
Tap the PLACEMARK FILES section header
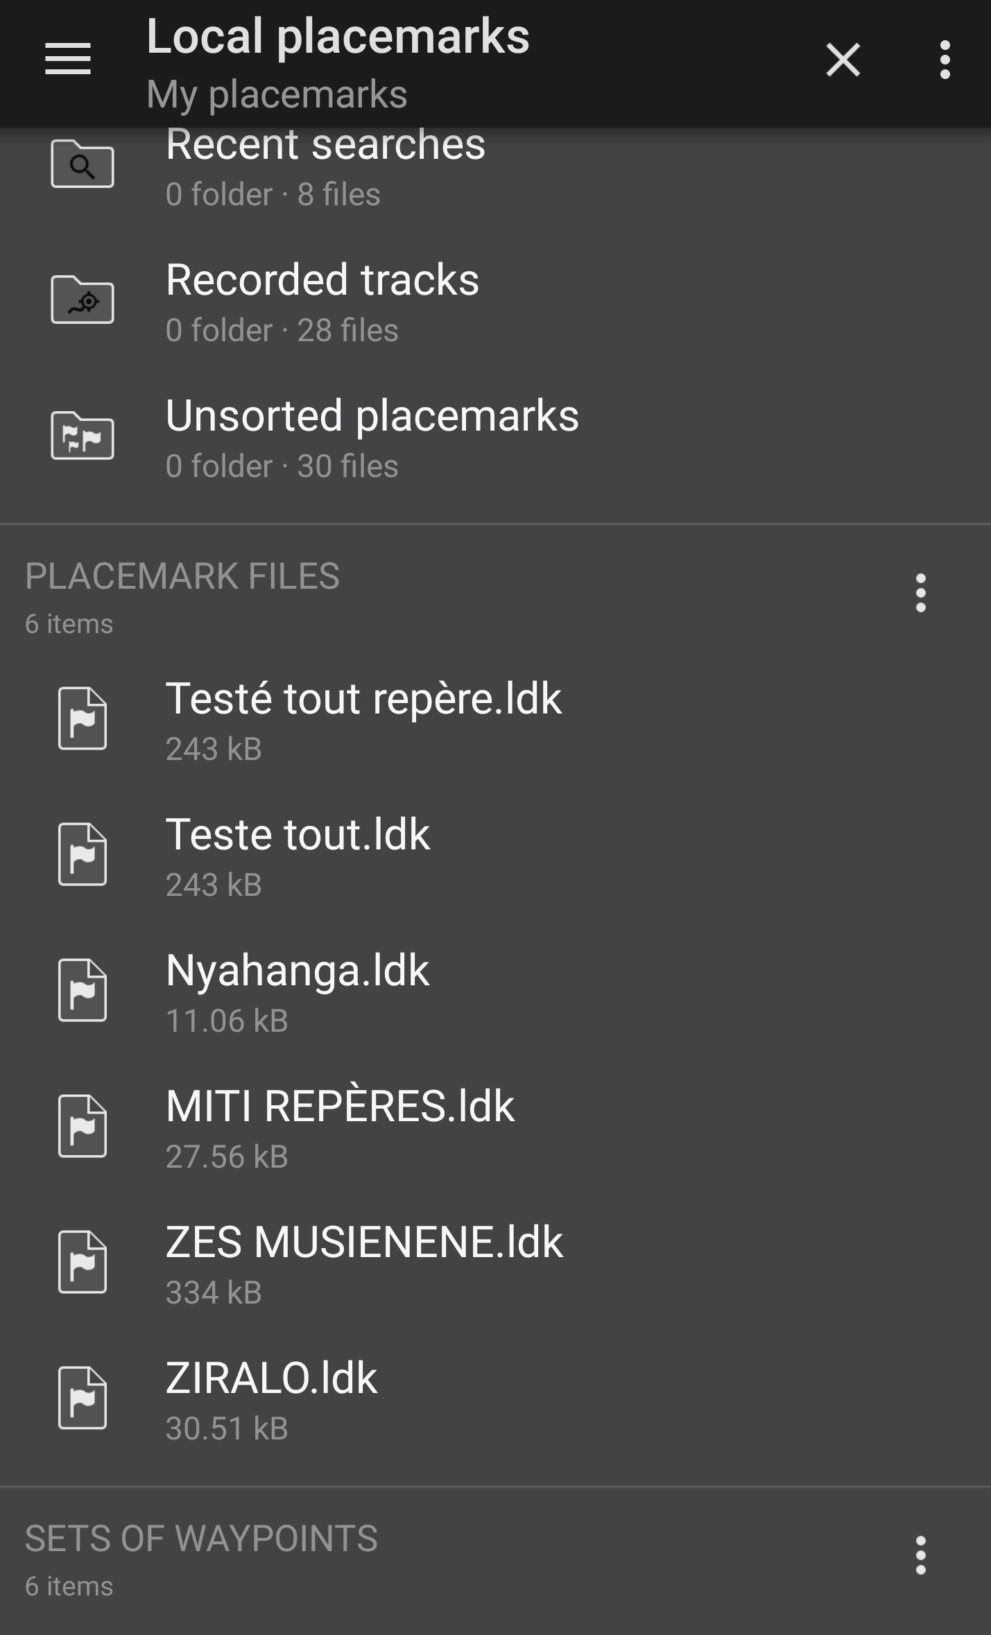[182, 577]
